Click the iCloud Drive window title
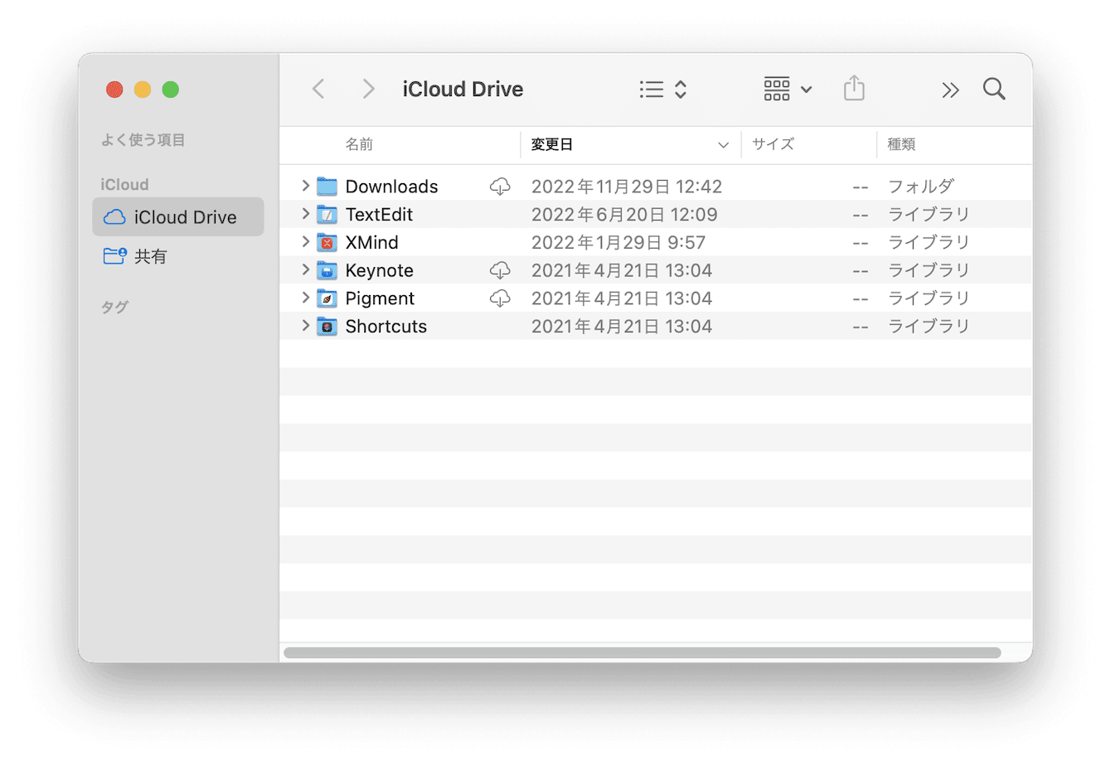 463,89
